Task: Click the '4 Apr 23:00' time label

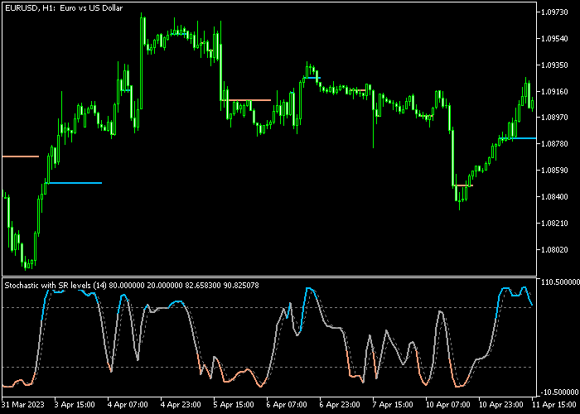Action: (x=181, y=404)
